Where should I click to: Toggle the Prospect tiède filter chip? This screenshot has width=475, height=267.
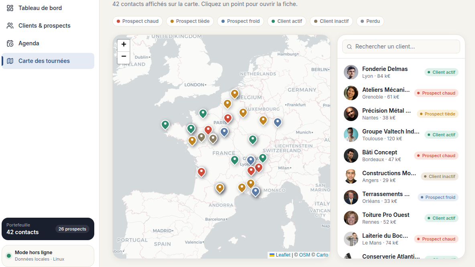pyautogui.click(x=190, y=21)
